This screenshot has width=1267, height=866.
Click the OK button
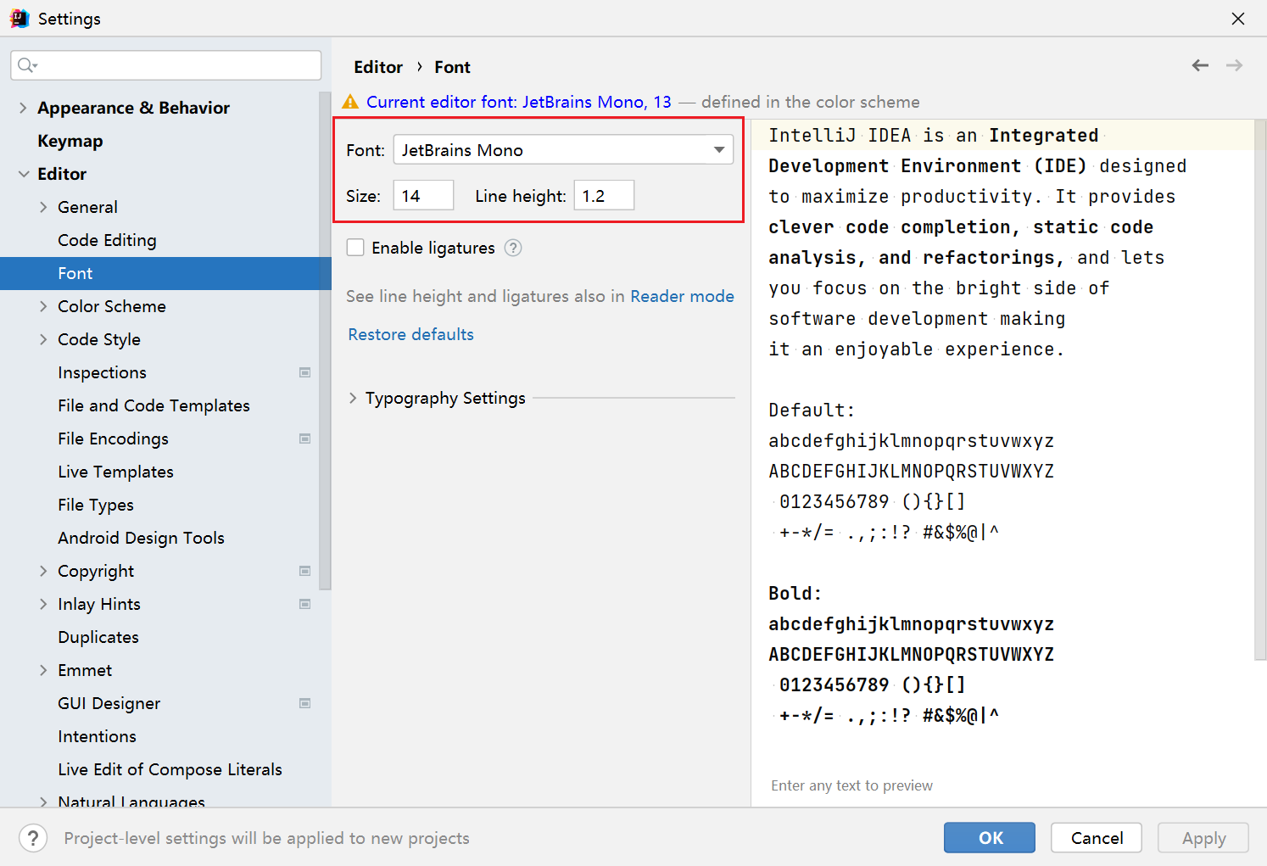pyautogui.click(x=989, y=838)
